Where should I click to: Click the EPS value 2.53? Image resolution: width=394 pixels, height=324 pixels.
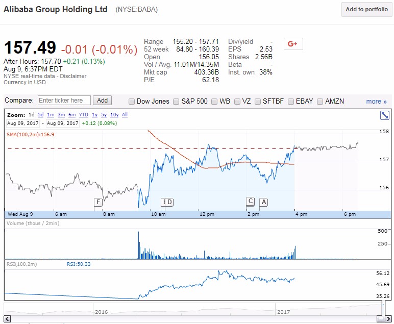(x=266, y=49)
